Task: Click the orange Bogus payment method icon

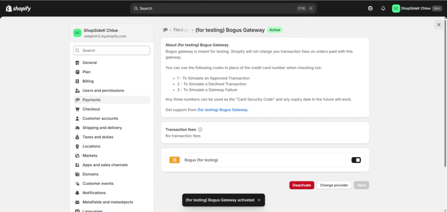Action: pos(175,160)
